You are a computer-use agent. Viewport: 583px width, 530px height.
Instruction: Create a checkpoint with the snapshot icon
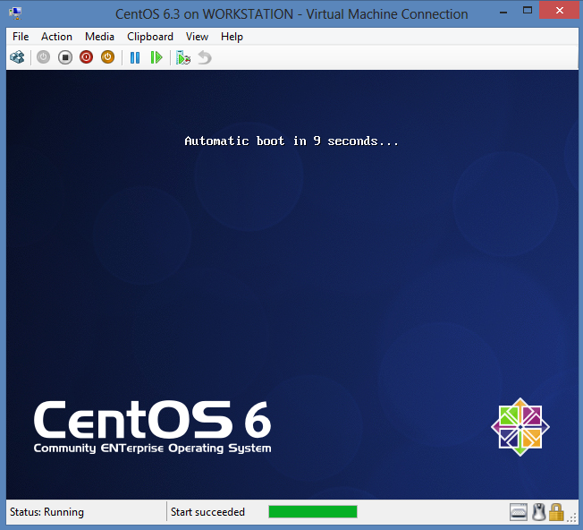(x=183, y=57)
